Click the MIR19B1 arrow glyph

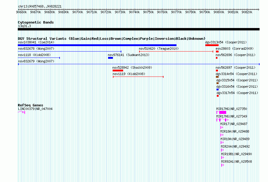[x=223, y=158]
